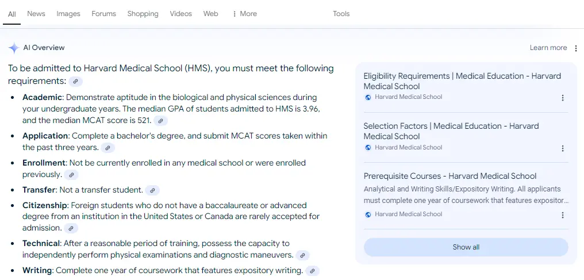Screen dimensions: 584x280
Task: Click the AI Overview sparkle icon
Action: point(14,48)
